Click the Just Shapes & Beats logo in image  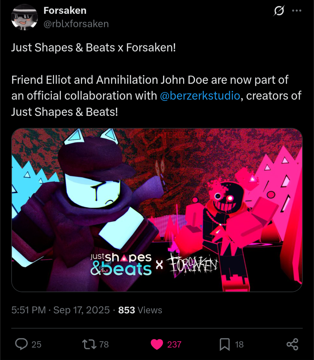[121, 264]
